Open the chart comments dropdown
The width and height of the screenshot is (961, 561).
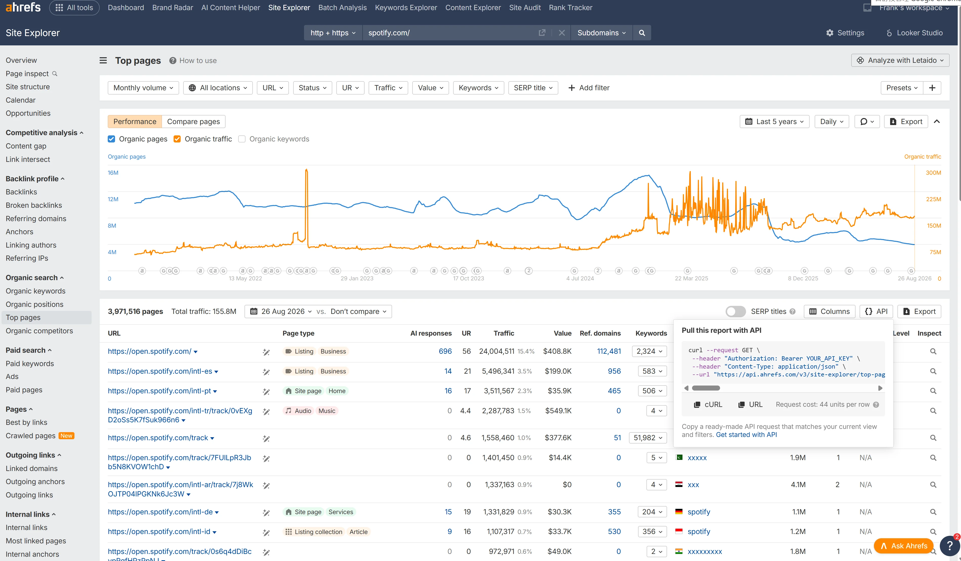tap(867, 122)
